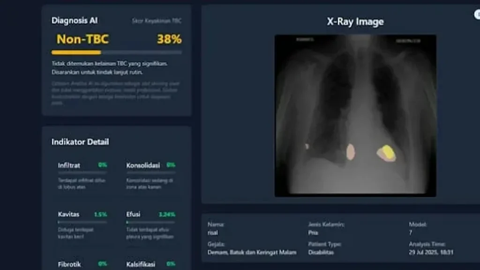Click the Kavitas progress bar
Image resolution: width=480 pixels, height=270 pixels.
(82, 222)
